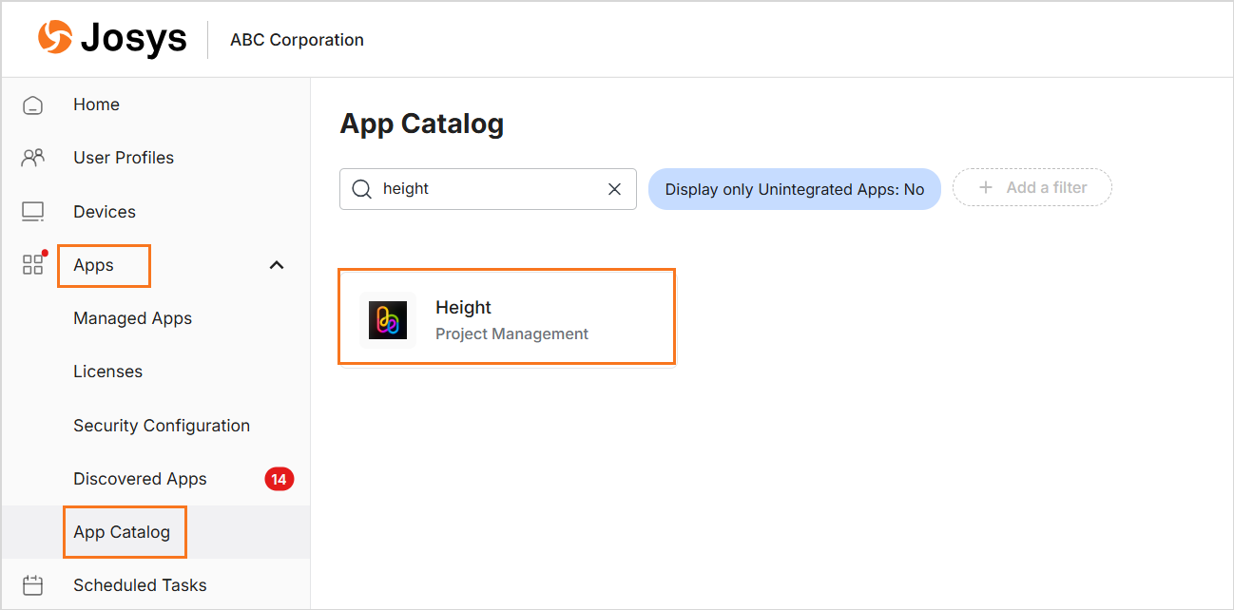Open the Licenses page
This screenshot has height=610, width=1234.
107,372
